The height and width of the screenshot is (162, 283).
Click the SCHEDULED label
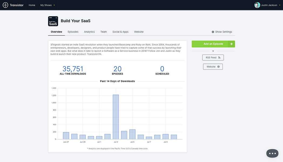[162, 74]
